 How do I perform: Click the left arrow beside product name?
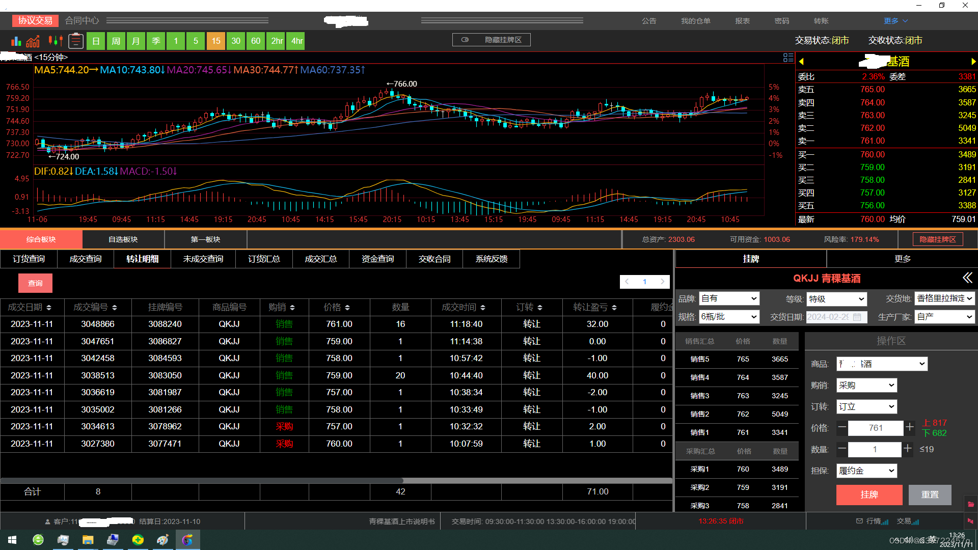click(x=801, y=62)
